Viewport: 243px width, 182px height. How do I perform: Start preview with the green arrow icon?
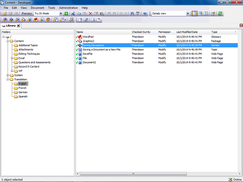66,14
